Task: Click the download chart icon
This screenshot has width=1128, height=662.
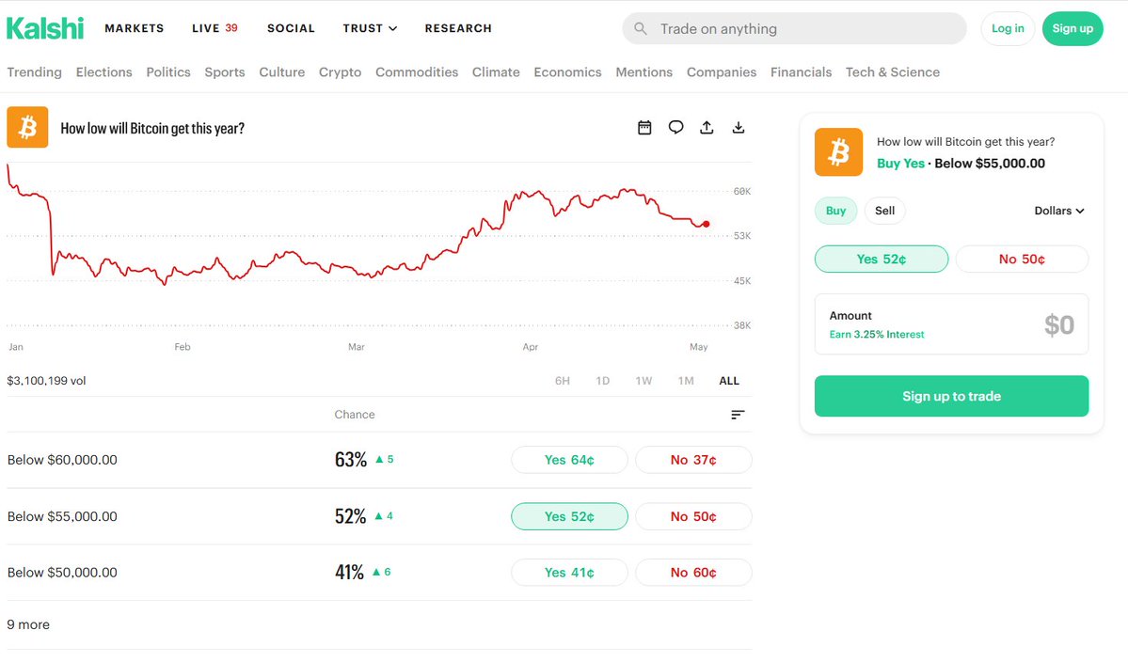Action: 739,127
